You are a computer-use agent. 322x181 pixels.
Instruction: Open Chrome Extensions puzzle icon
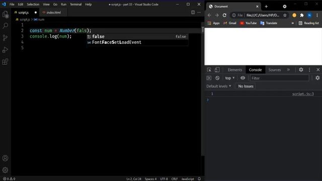pos(302,15)
